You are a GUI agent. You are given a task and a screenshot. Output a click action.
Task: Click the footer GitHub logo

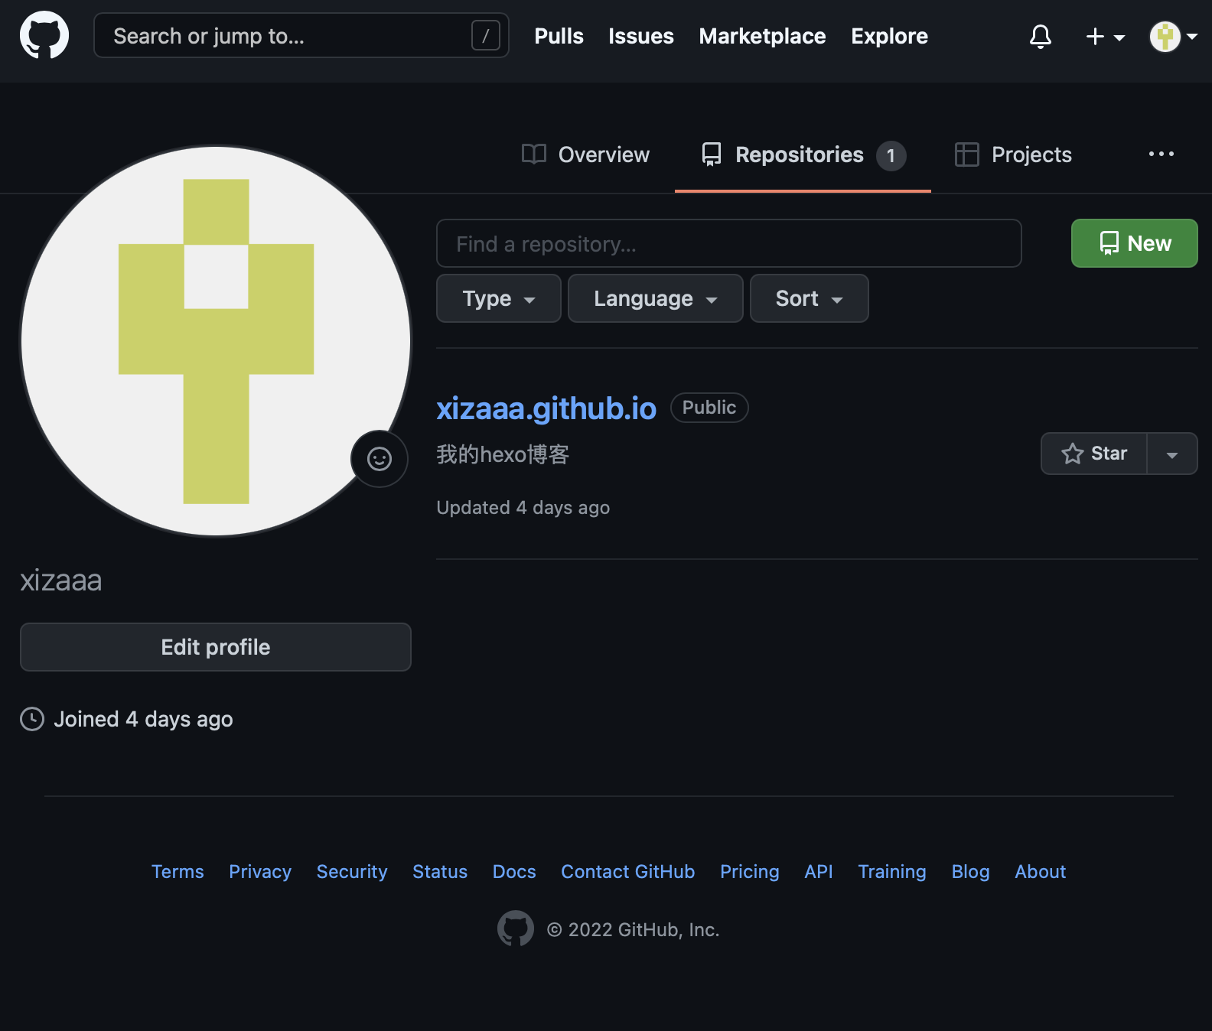(516, 929)
